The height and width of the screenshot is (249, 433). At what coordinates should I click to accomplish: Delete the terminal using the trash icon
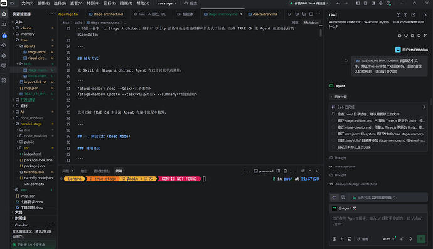pyautogui.click(x=286, y=171)
